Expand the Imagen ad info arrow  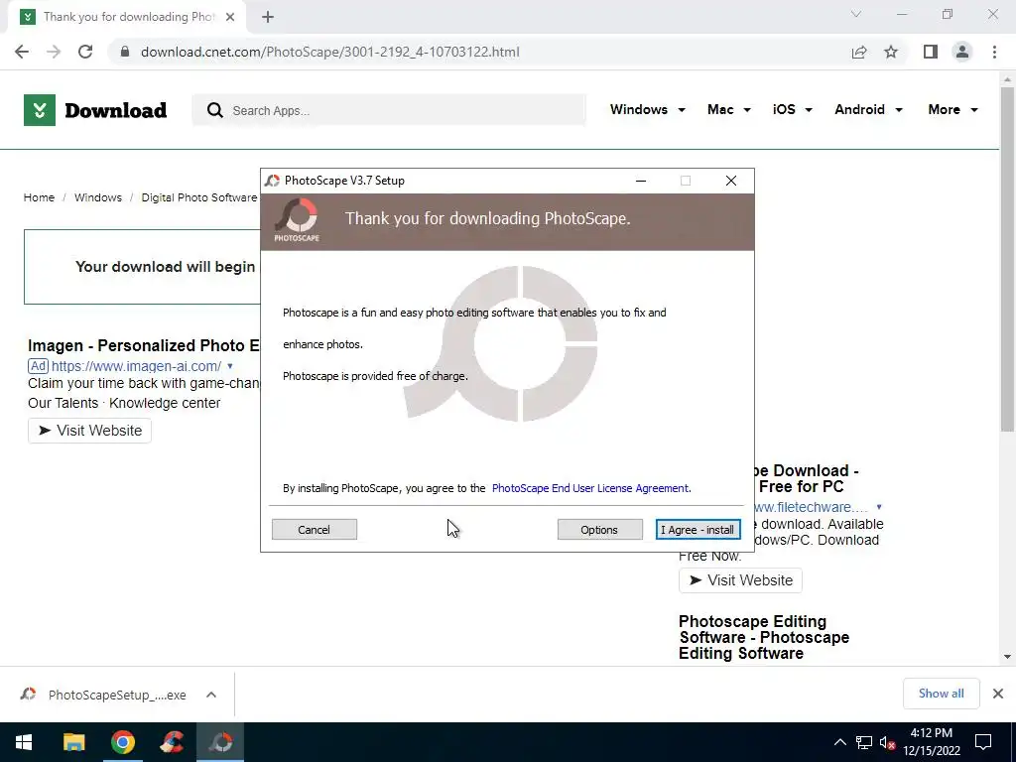coord(230,366)
